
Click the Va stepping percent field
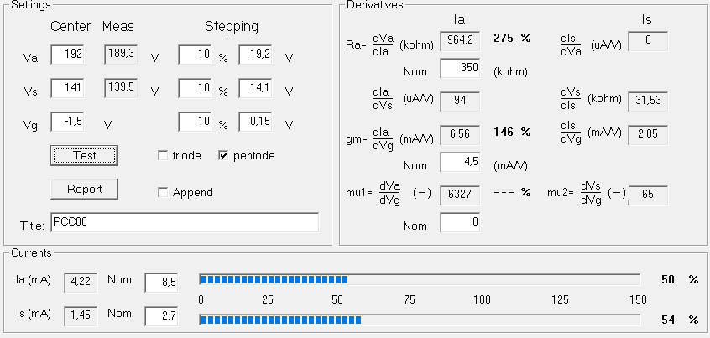point(196,55)
